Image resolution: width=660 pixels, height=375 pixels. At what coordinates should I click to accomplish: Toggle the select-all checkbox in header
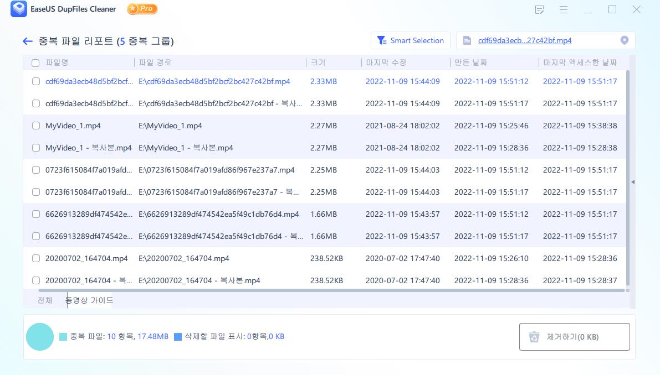(x=35, y=63)
